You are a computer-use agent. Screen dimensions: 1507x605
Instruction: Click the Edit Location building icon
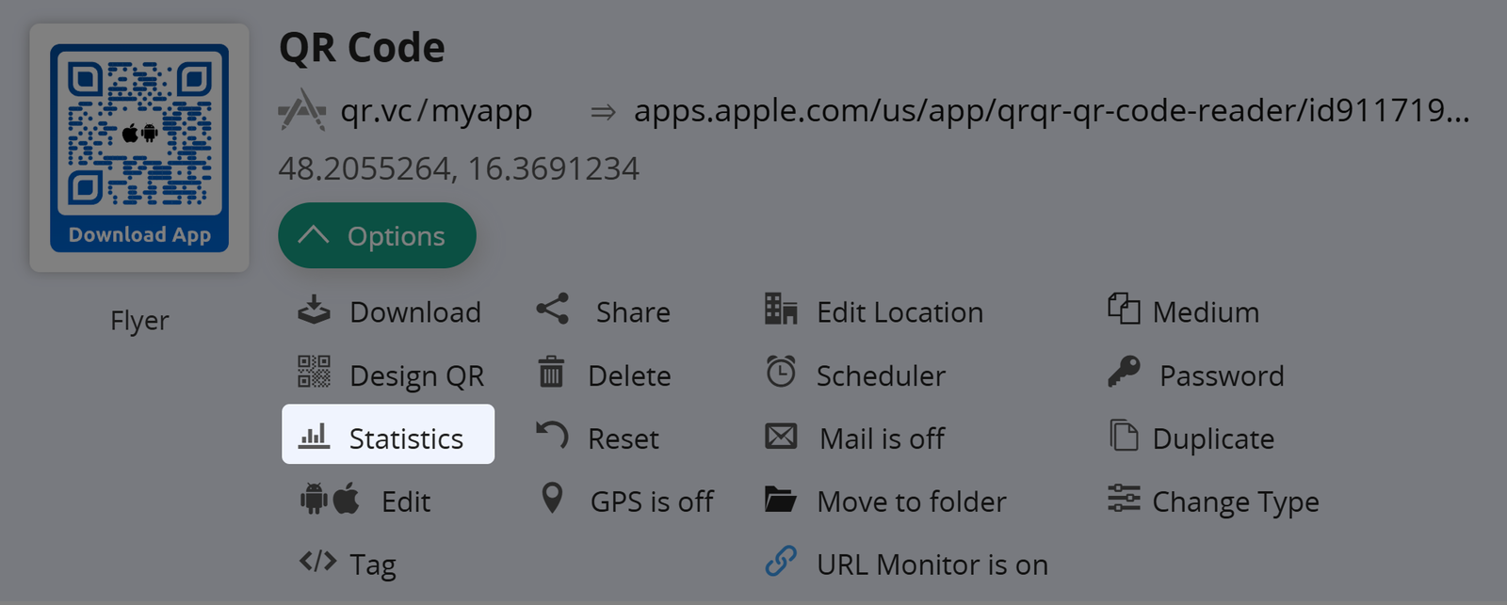click(x=781, y=310)
